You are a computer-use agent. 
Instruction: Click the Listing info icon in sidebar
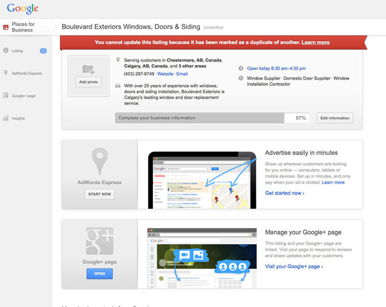click(6, 50)
